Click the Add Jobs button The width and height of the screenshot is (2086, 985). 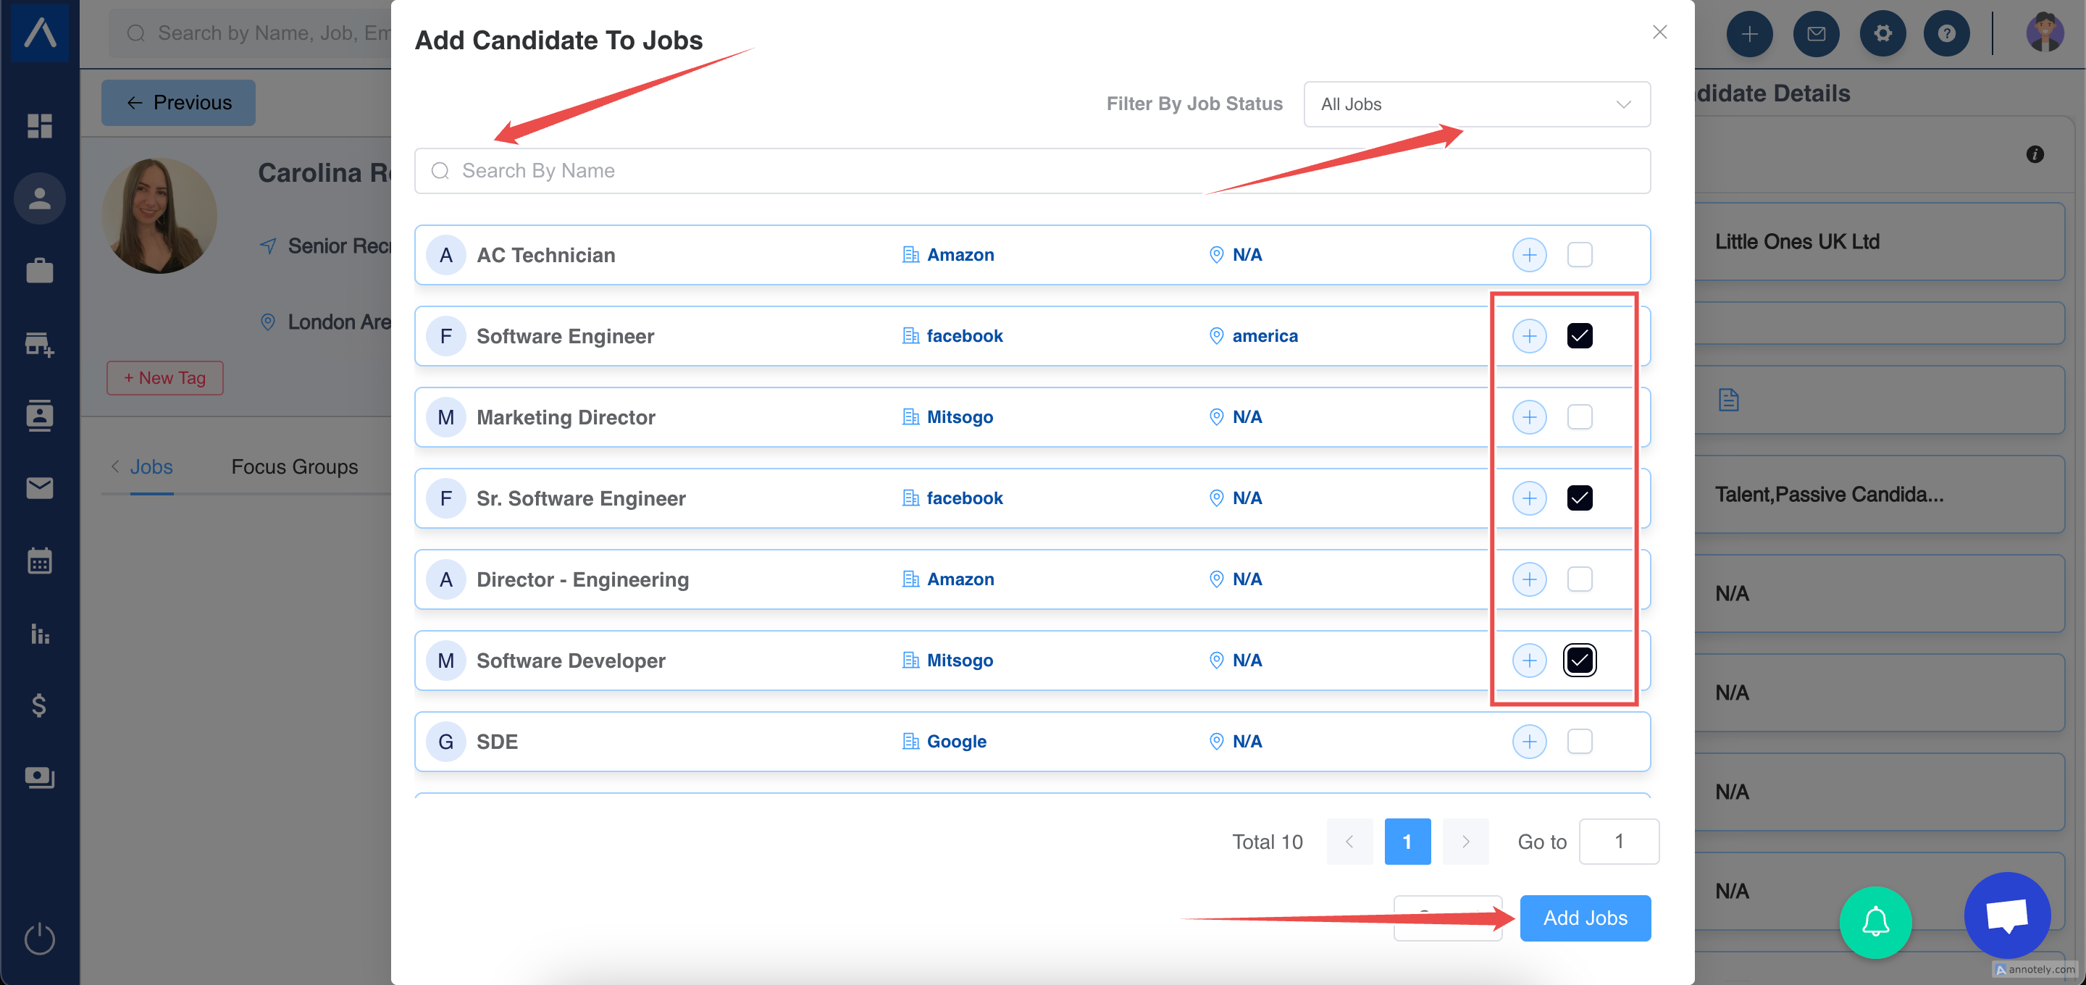pos(1585,918)
